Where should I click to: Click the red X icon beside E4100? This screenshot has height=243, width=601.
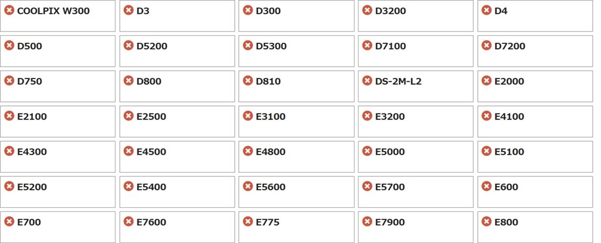(x=486, y=116)
